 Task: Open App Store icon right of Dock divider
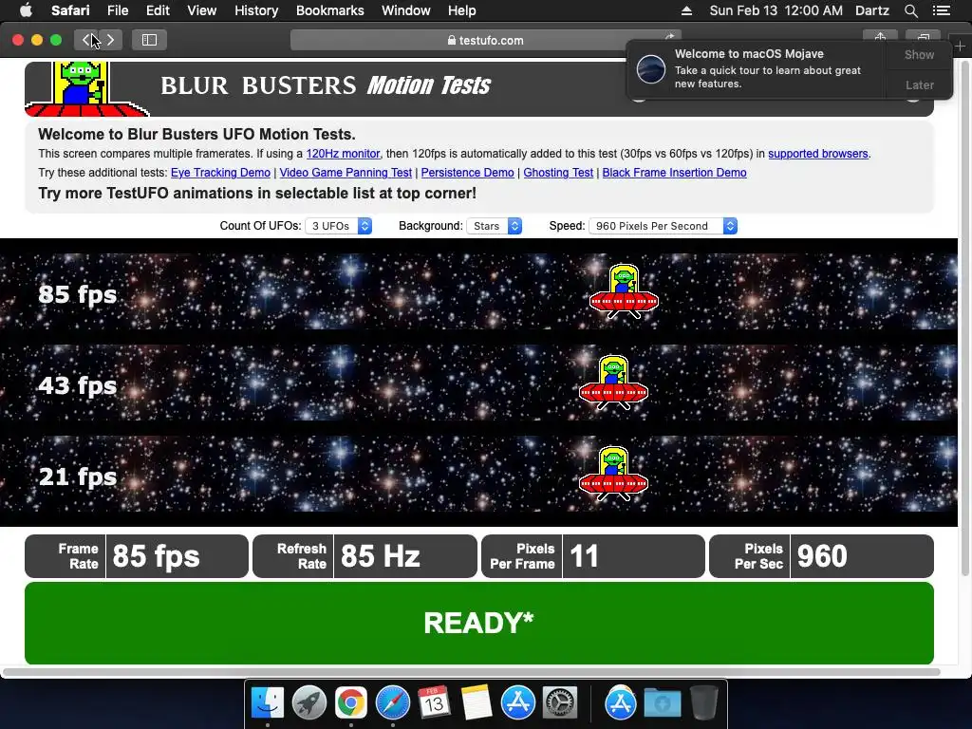pyautogui.click(x=621, y=703)
